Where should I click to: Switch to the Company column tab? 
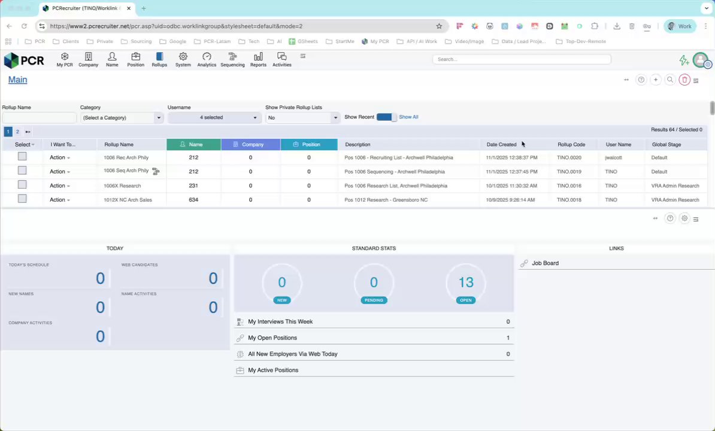(x=250, y=144)
